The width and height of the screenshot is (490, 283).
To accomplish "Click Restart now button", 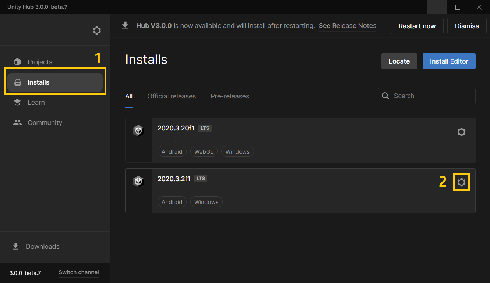I will pos(417,26).
